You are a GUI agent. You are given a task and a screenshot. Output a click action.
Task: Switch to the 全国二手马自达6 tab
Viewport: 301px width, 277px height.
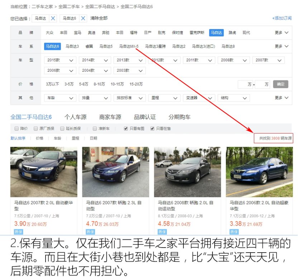pos(31,117)
